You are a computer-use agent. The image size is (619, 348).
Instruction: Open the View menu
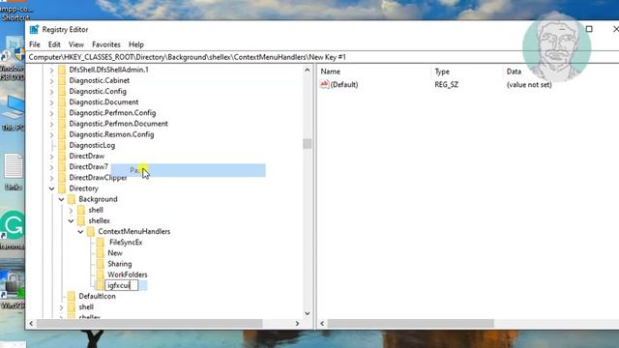point(75,44)
